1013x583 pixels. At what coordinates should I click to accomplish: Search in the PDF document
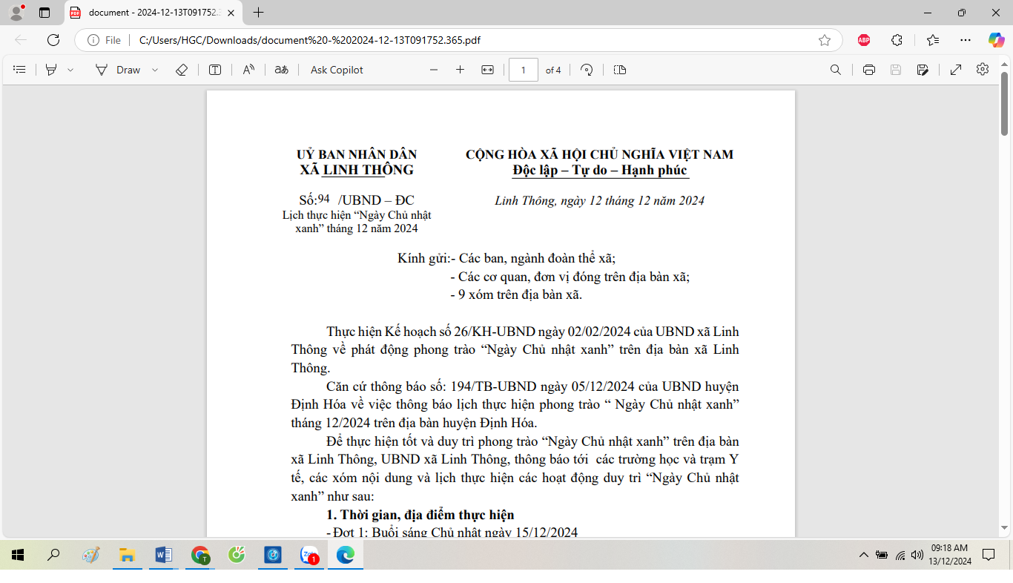(835, 70)
